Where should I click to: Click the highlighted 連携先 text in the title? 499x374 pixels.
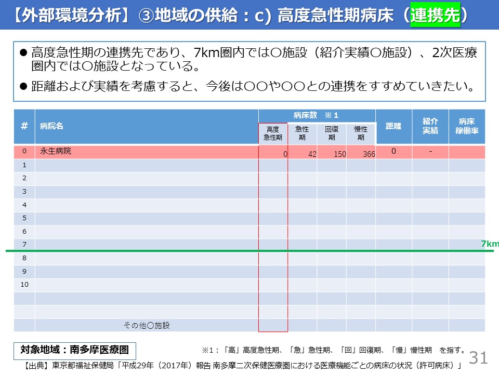(435, 15)
